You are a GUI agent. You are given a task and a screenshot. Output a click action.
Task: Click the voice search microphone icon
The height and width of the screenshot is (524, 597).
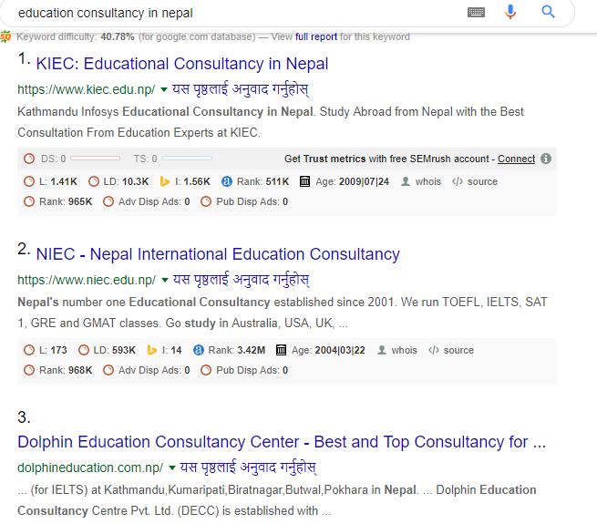pos(510,12)
